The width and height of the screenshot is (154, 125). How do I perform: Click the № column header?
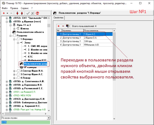59,31
